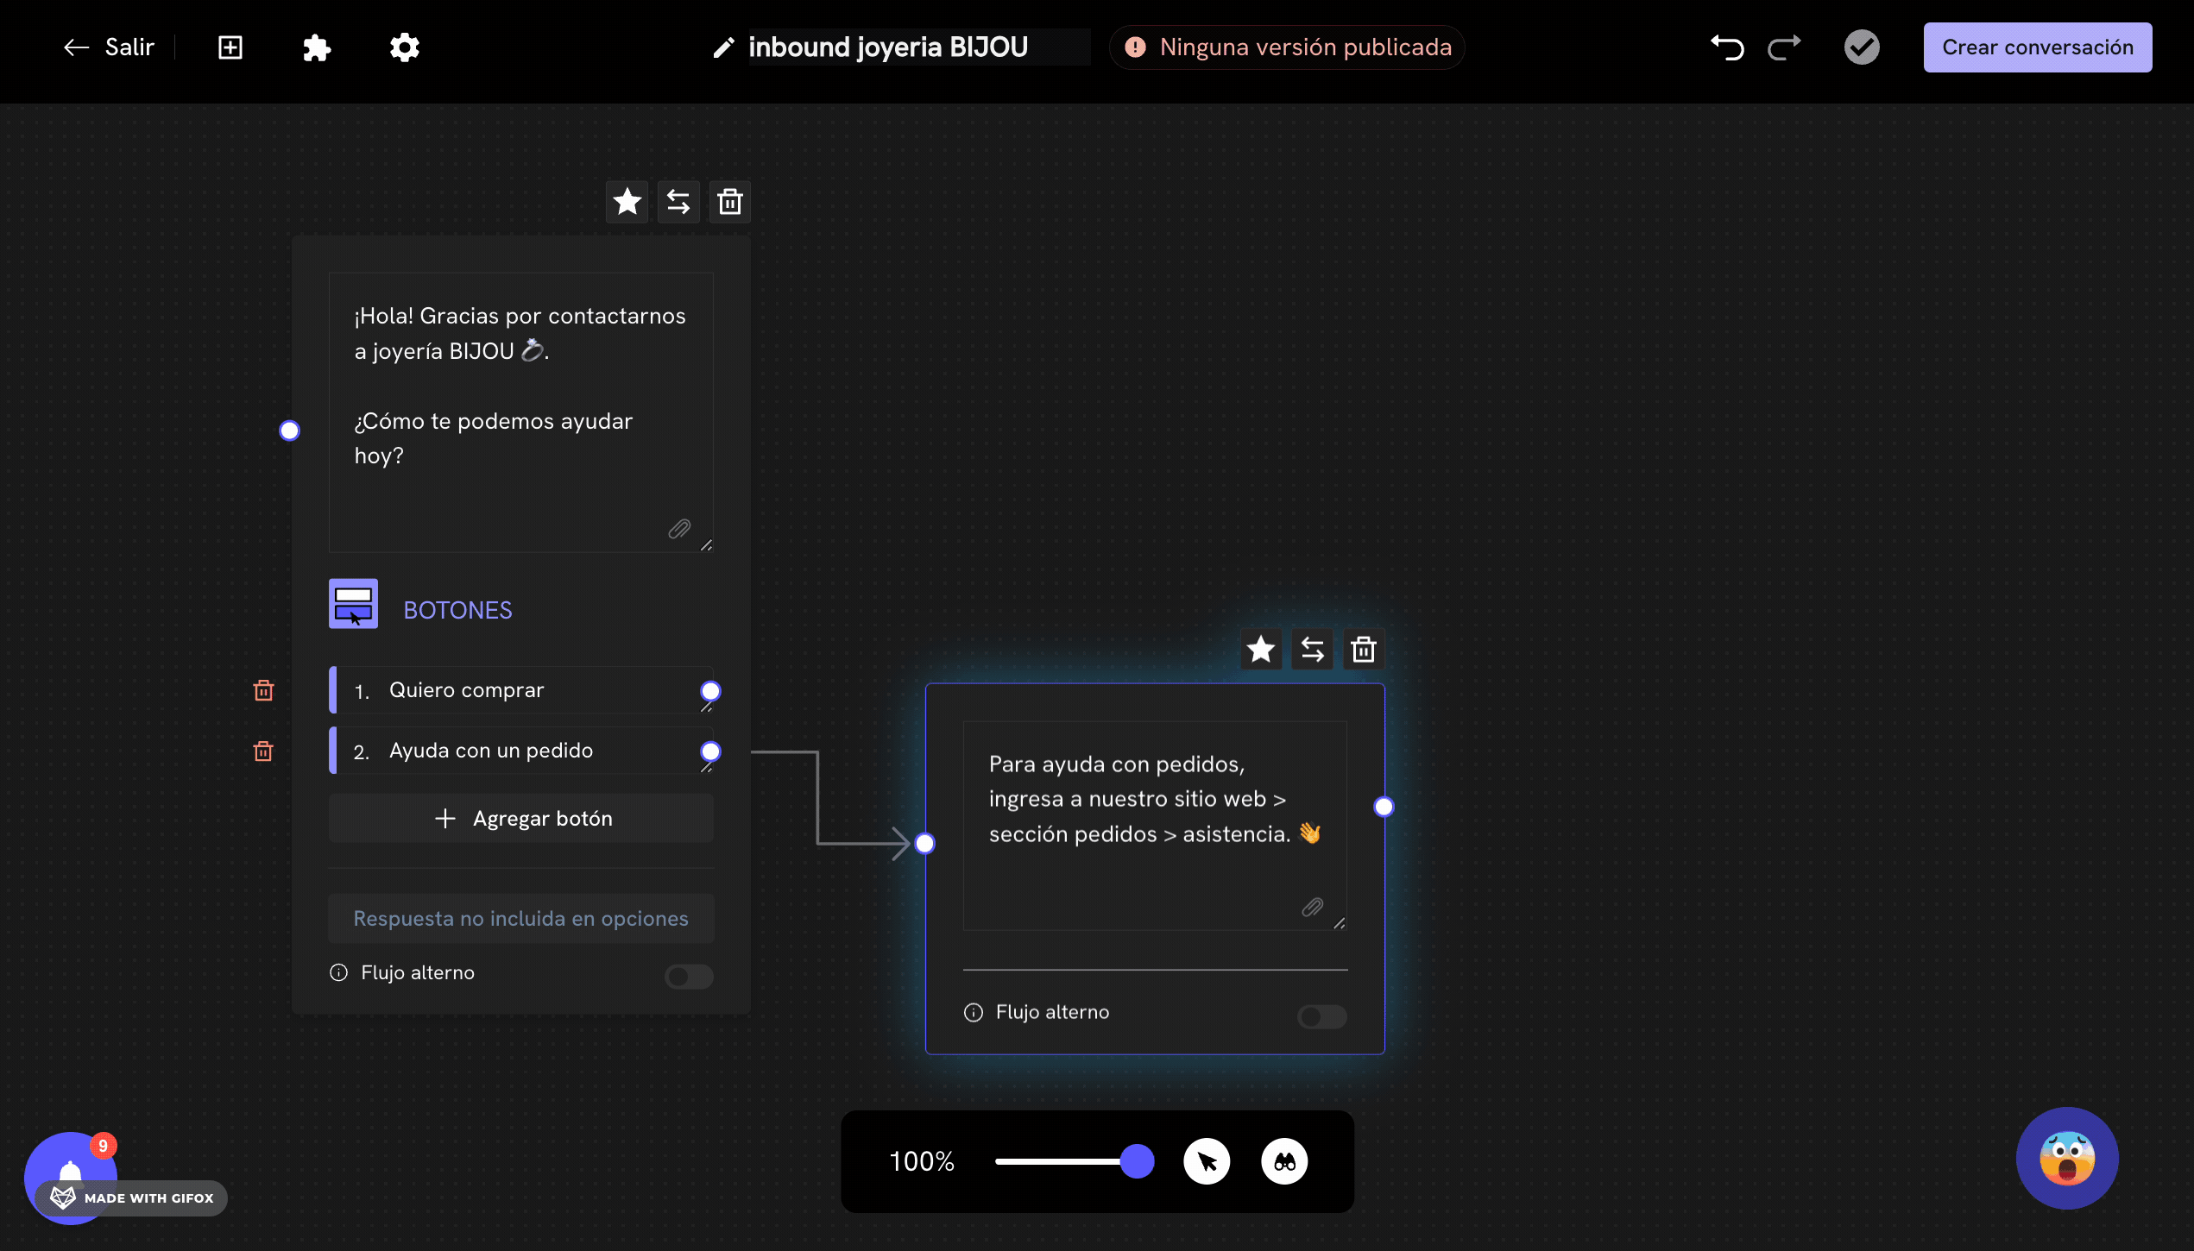Screen dimensions: 2194x1251
Task: Delete the 'Quiero comprar' button option
Action: tap(263, 690)
